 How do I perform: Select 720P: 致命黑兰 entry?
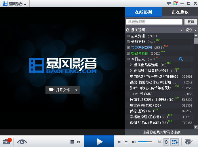coord(159,94)
